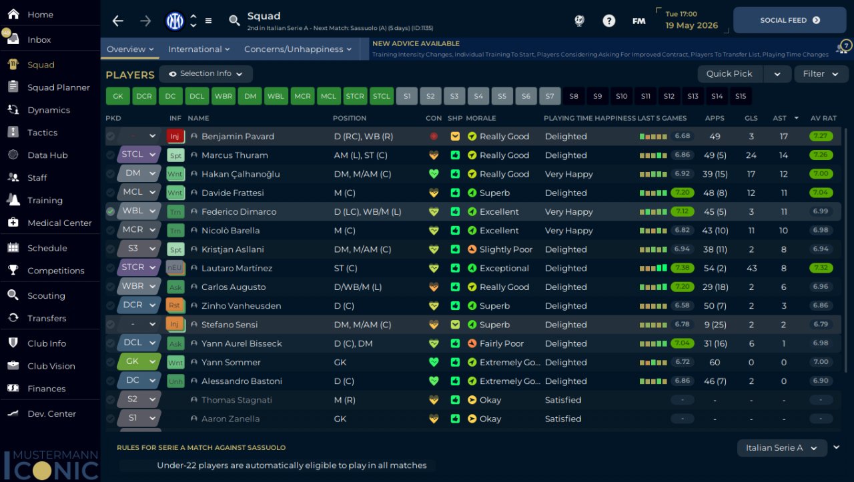Open Lautaro Martínez's STCR position dropdown
The width and height of the screenshot is (854, 482).
(139, 268)
